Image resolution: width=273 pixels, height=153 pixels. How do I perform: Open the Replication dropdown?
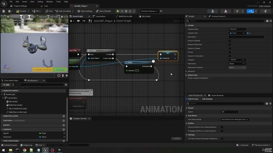click(x=237, y=64)
